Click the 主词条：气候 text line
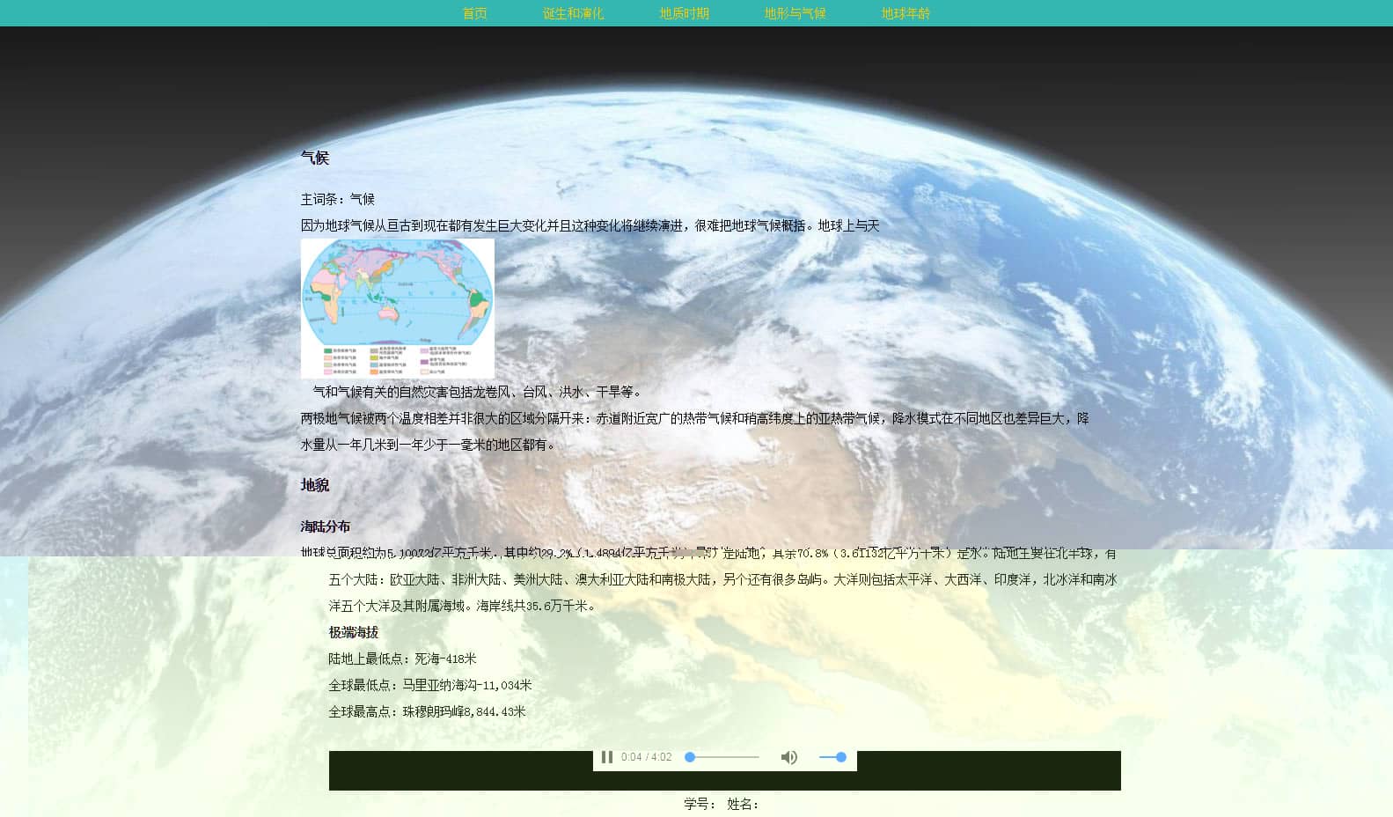The width and height of the screenshot is (1393, 817). (x=338, y=199)
